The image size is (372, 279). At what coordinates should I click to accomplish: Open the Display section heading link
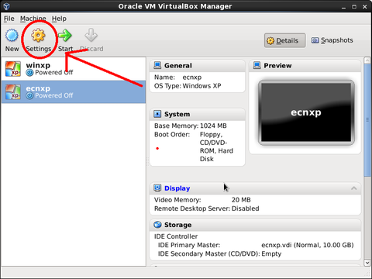177,188
